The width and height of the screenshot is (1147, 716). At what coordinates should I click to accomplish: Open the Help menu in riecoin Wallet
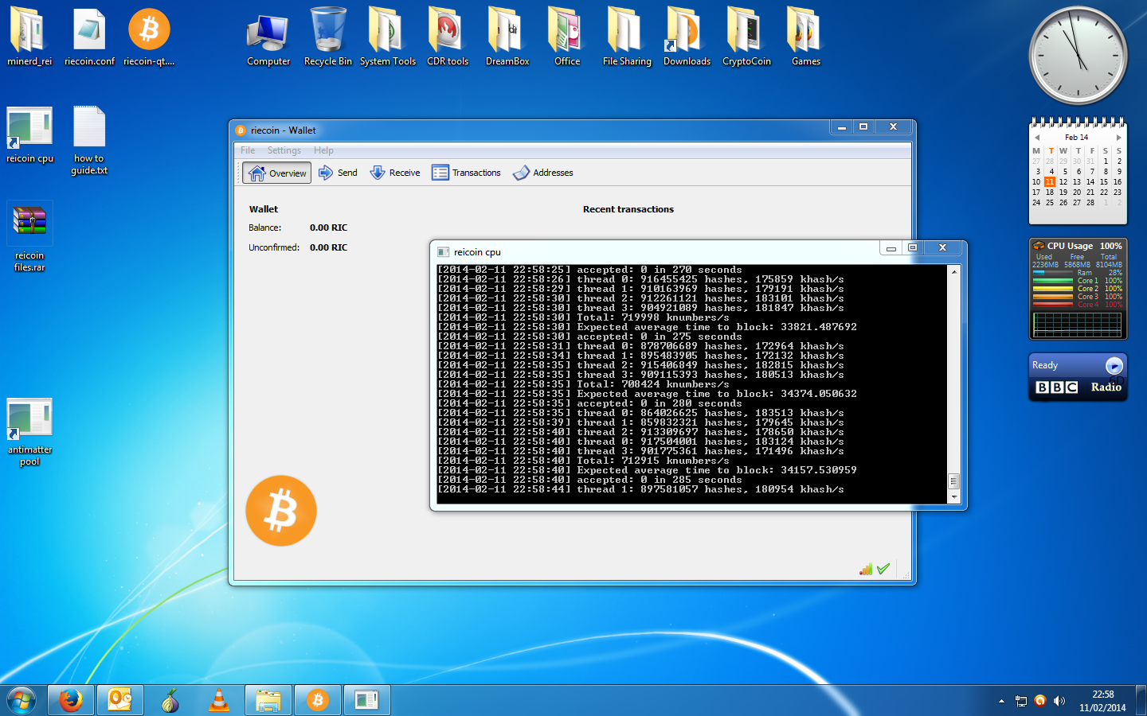(x=323, y=150)
